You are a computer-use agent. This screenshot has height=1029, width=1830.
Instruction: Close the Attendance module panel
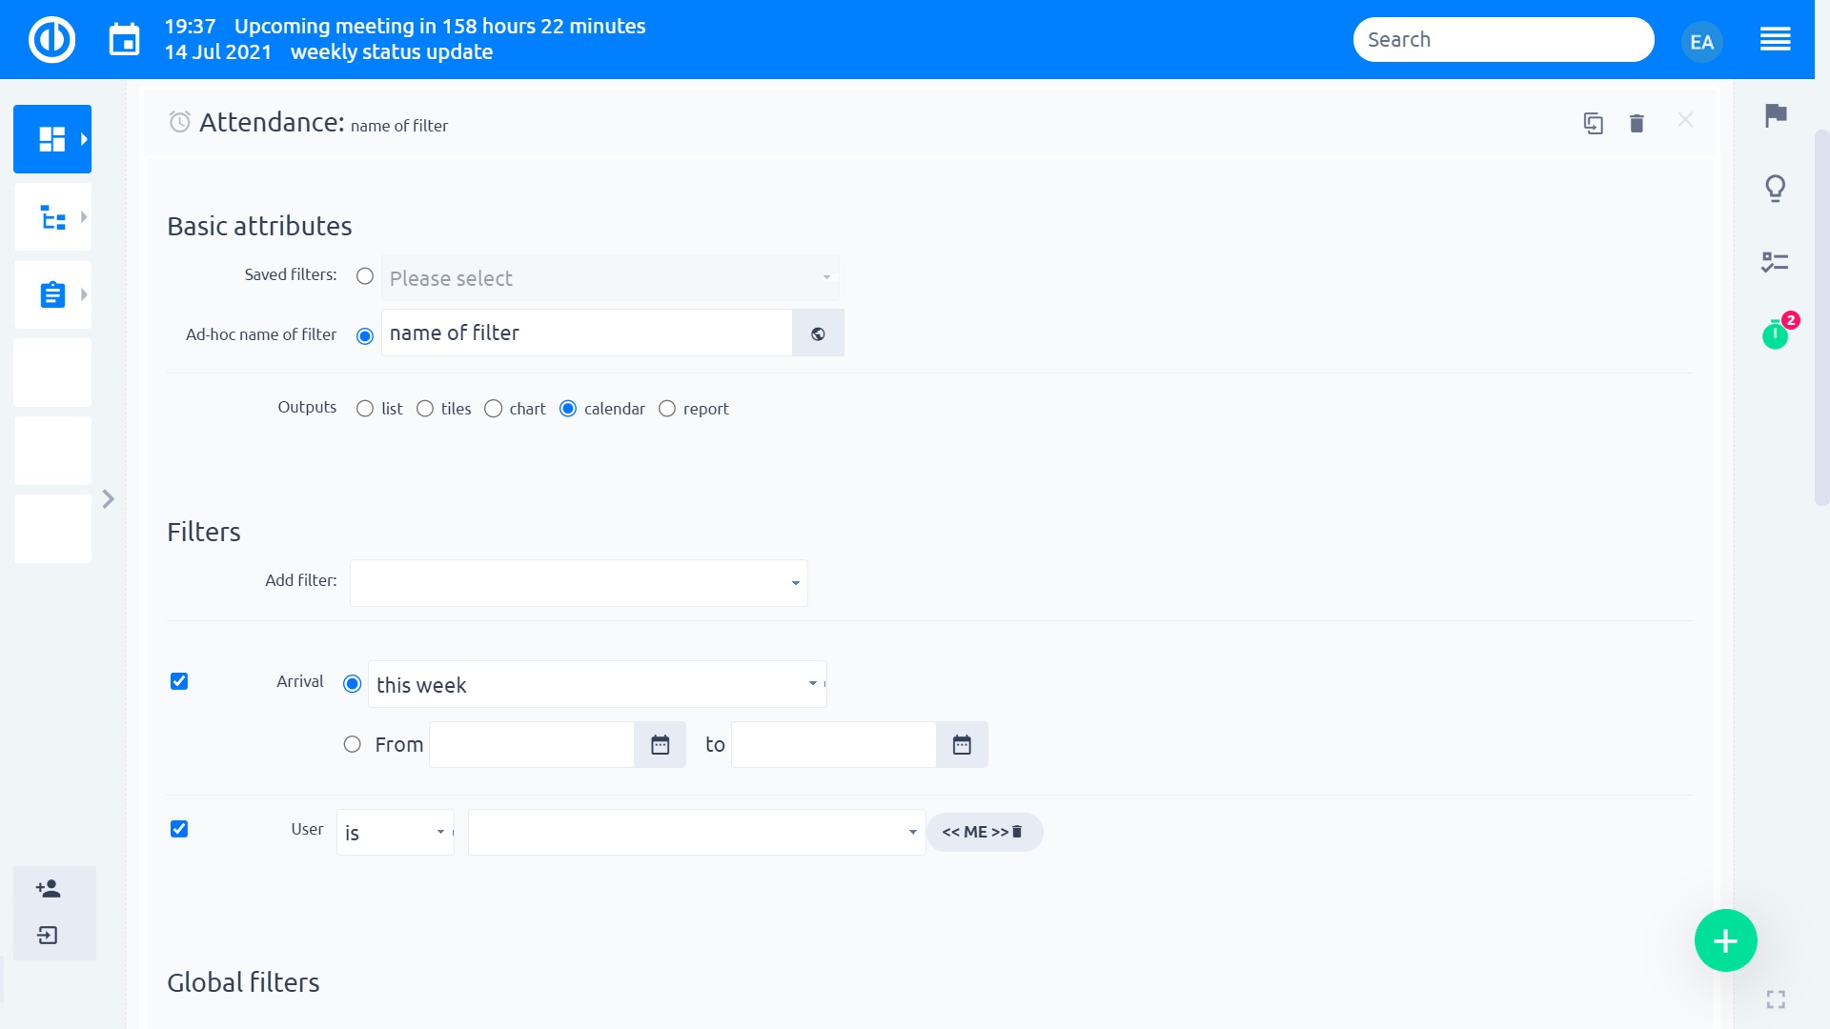coord(1685,120)
